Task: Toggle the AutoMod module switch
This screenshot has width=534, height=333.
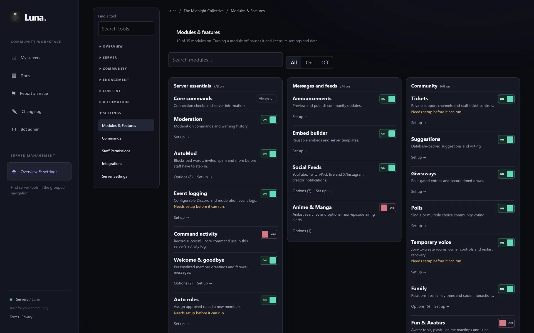Action: 269,154
